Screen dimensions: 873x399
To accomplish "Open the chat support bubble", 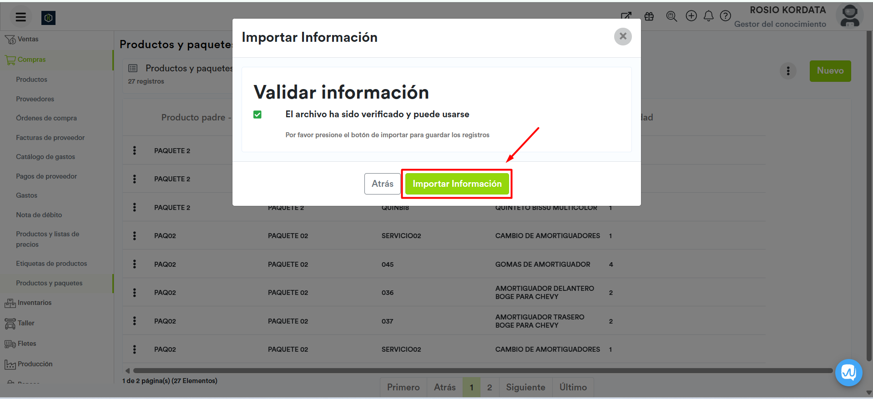I will [x=848, y=373].
